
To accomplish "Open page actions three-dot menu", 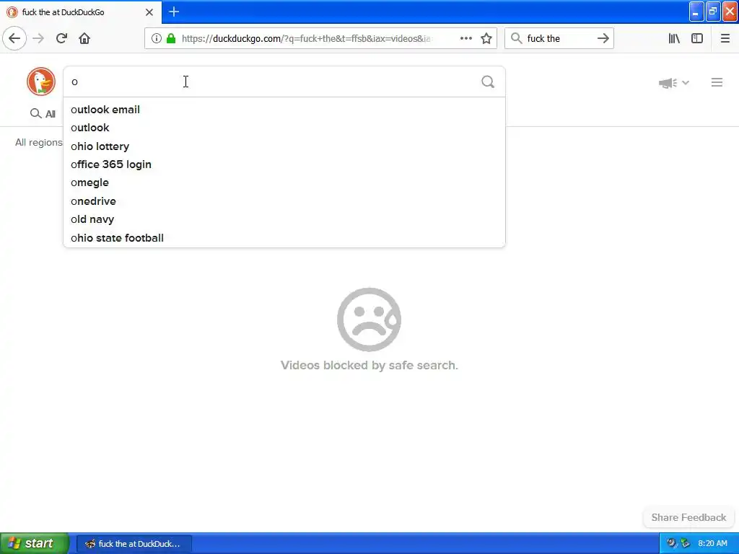I will pos(465,39).
